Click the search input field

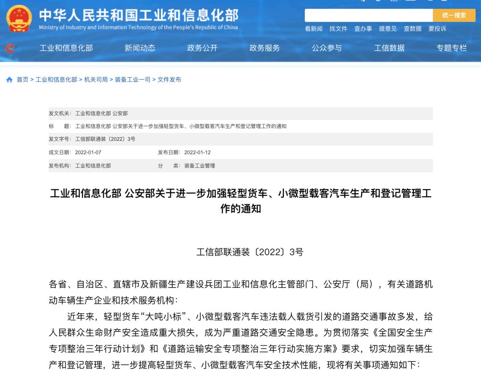pos(368,15)
